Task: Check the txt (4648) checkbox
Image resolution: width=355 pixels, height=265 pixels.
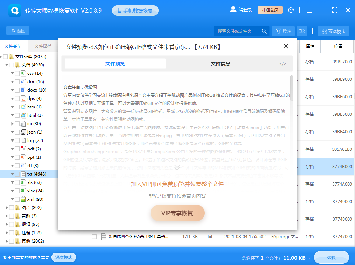Action: pos(17,174)
